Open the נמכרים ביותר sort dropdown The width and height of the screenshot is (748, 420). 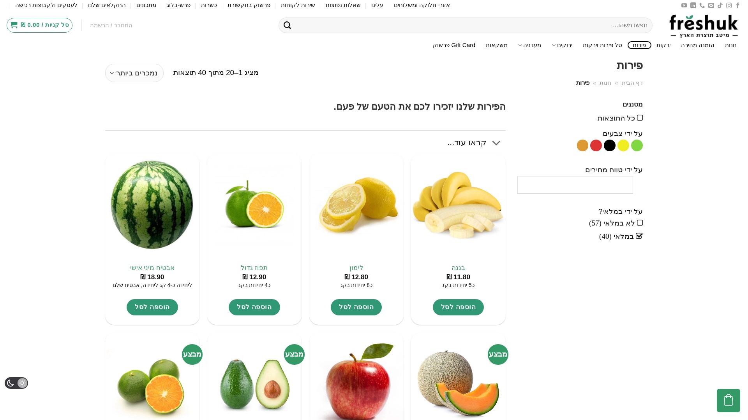click(134, 73)
